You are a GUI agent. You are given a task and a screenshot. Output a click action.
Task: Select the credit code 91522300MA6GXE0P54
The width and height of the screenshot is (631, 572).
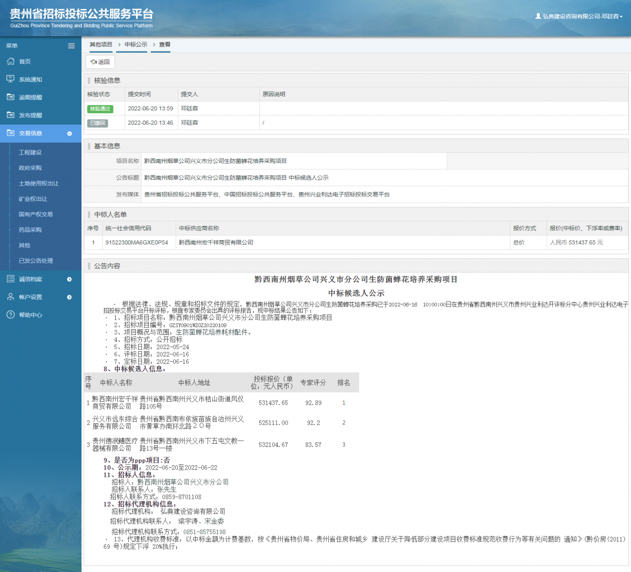[137, 242]
